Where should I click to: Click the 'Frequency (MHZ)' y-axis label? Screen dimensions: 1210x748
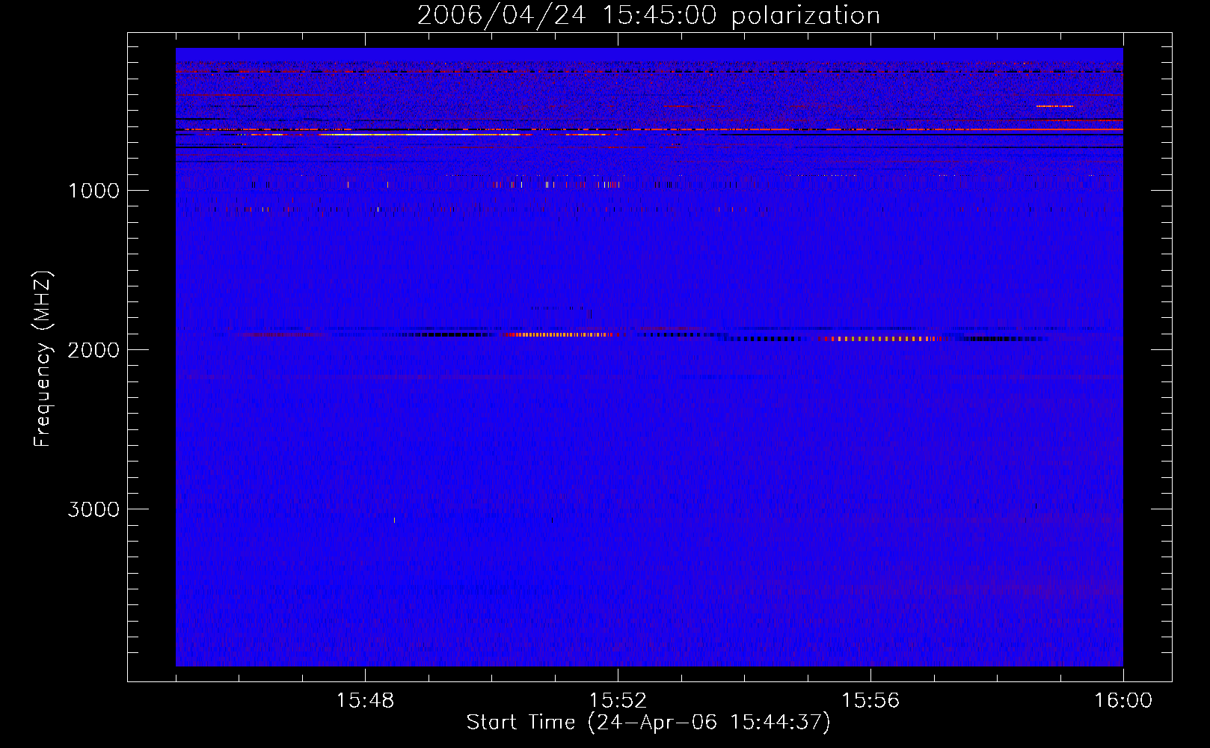coord(43,358)
